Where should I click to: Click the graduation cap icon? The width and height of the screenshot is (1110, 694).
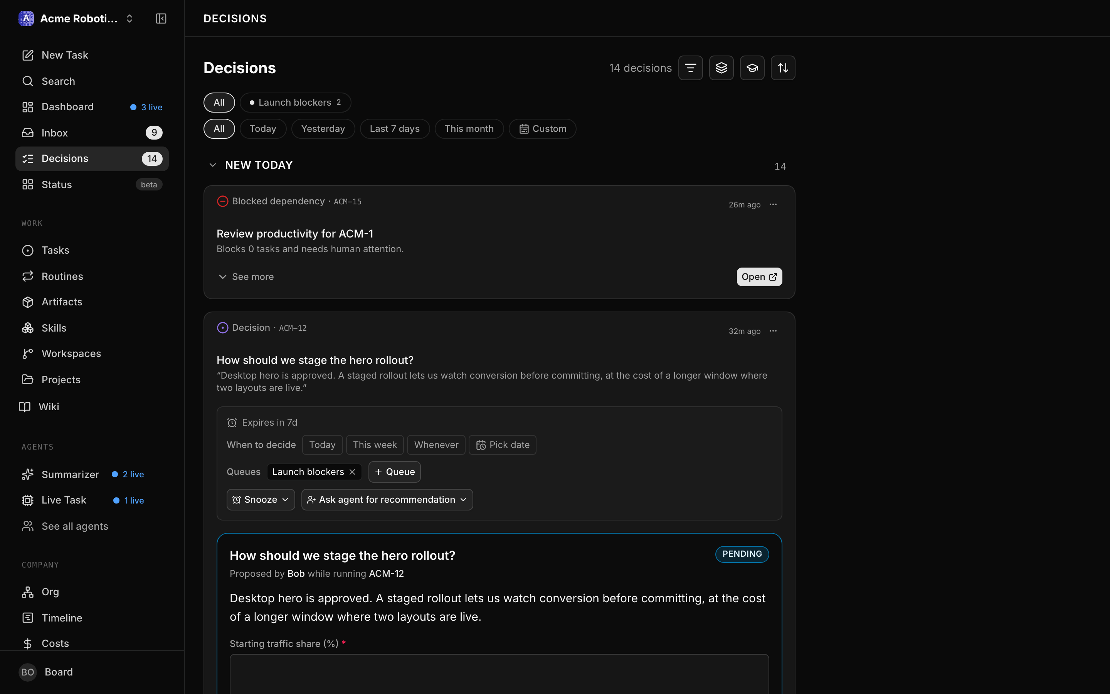752,68
